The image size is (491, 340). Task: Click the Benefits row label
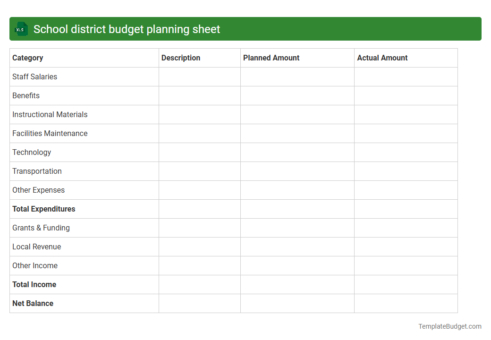(26, 95)
